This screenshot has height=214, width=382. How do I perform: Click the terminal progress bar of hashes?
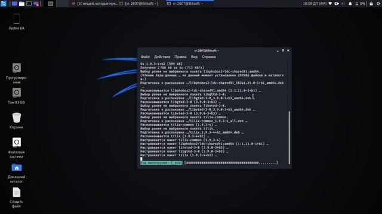tap(231, 163)
